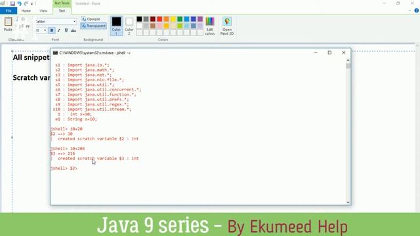Click the '$3 ==> 216' output line

pyautogui.click(x=63, y=153)
